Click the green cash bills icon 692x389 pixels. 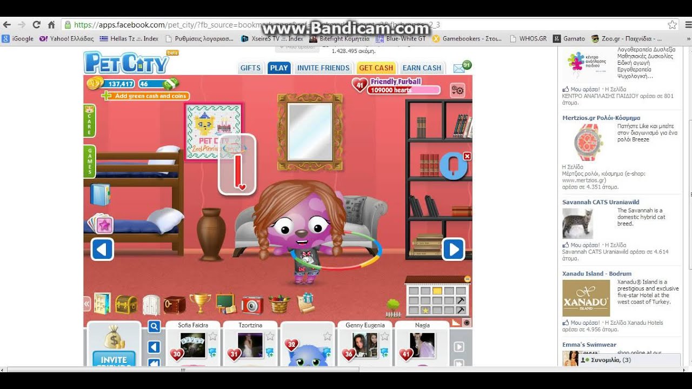(171, 84)
